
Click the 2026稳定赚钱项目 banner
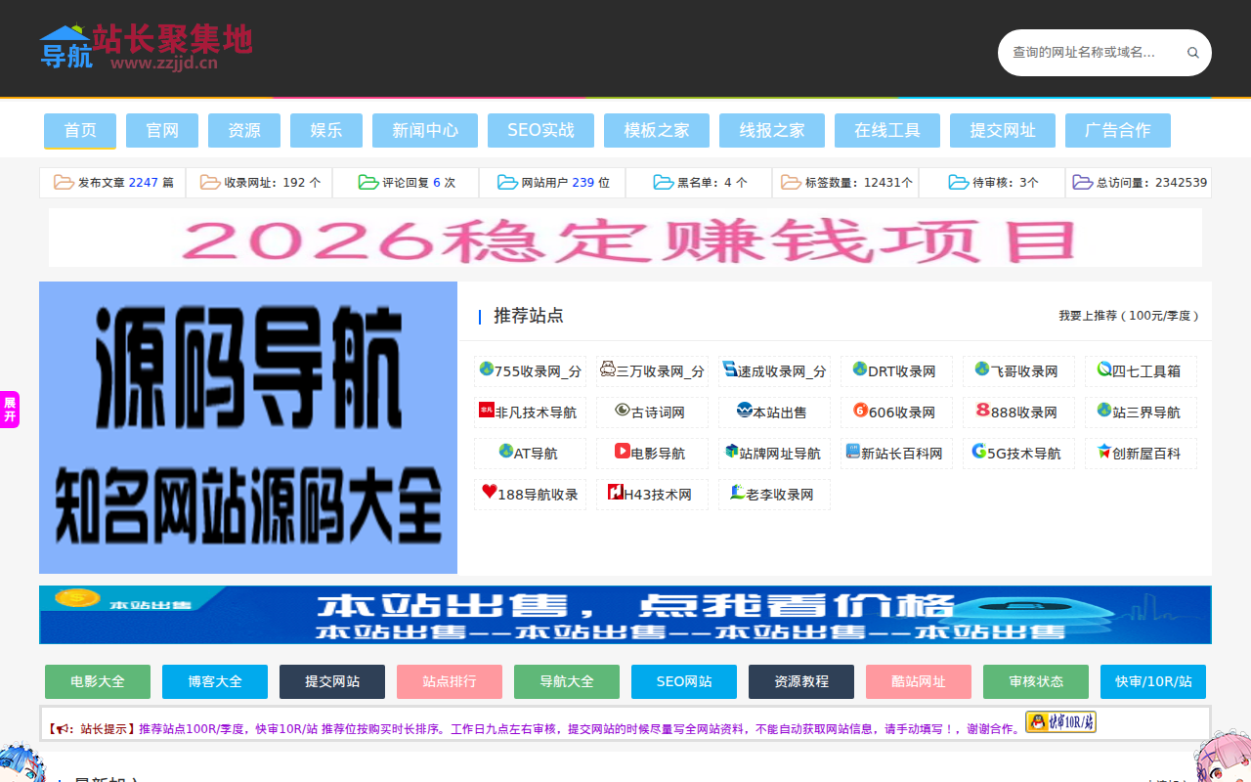pos(625,238)
